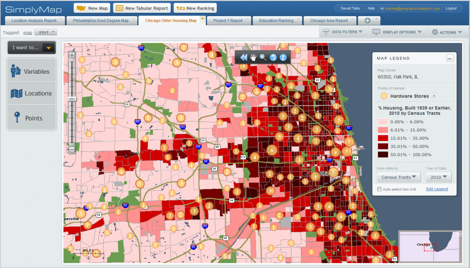Click the zoom slider handle
470x268 pixels.
click(72, 99)
